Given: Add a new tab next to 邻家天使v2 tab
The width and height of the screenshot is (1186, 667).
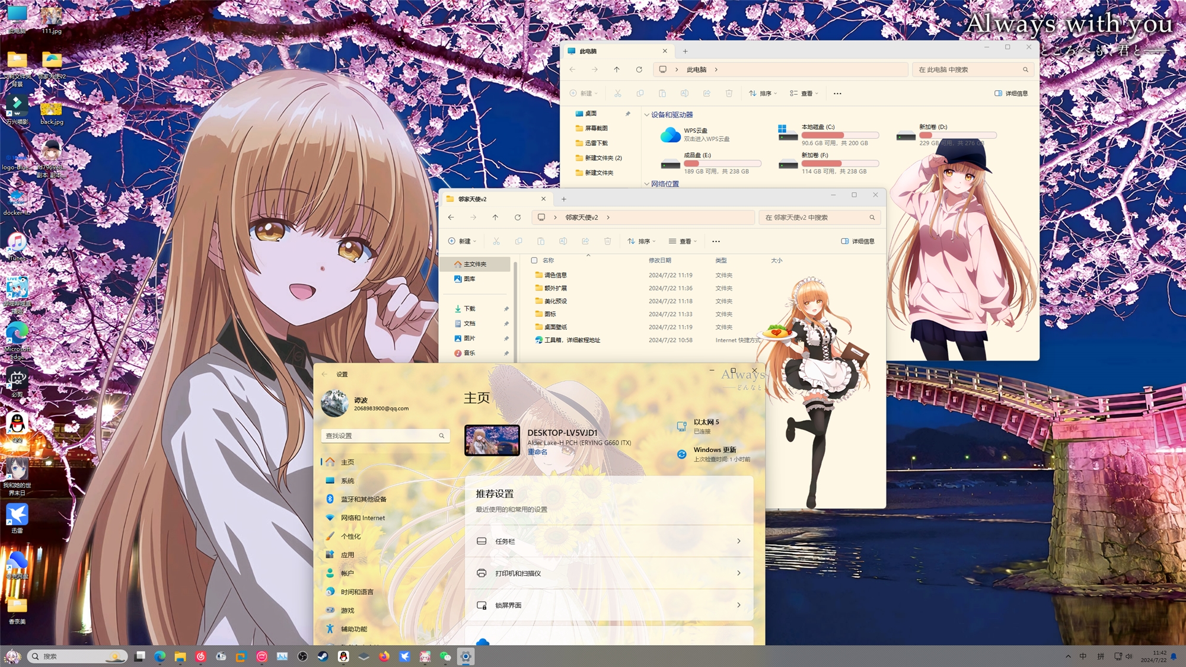Looking at the screenshot, I should pyautogui.click(x=564, y=199).
